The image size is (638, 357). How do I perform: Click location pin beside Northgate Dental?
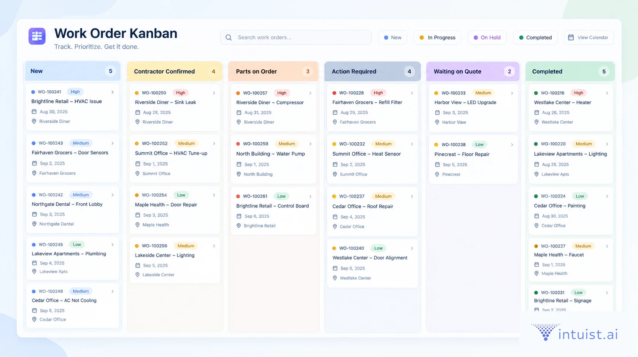pos(34,224)
